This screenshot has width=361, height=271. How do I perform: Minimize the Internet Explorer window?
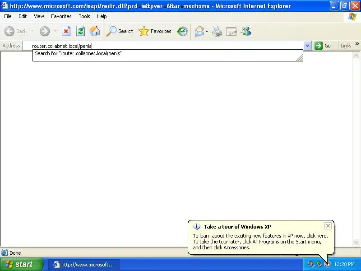(x=334, y=6)
